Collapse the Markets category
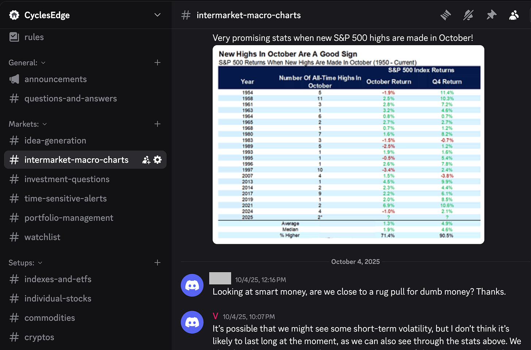 coord(28,124)
